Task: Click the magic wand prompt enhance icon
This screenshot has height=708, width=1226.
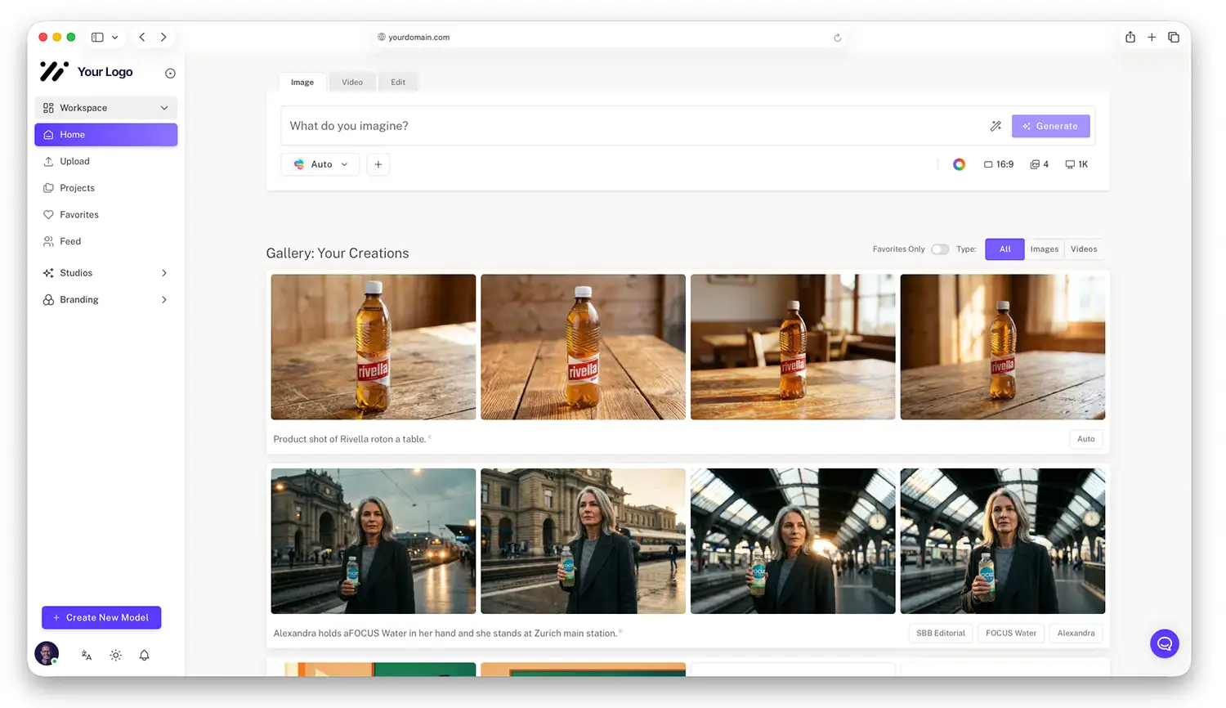Action: (x=996, y=126)
